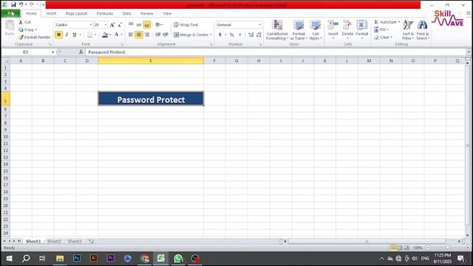Click the Name Box showing E5
The width and height of the screenshot is (473, 266).
(26, 52)
